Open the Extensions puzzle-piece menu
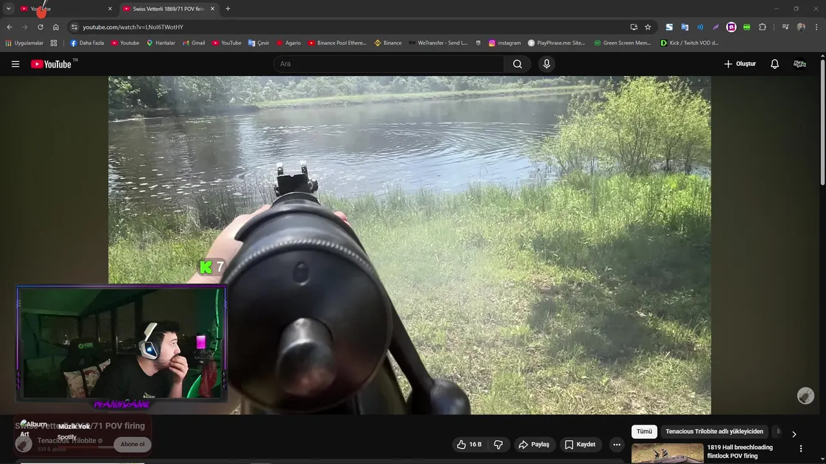 763,27
